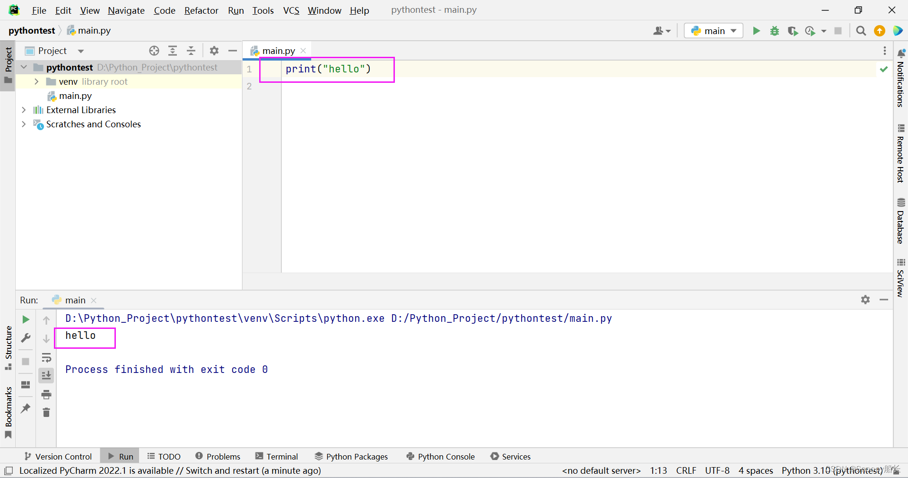
Task: Hide Run panel with minus icon
Action: 884,300
